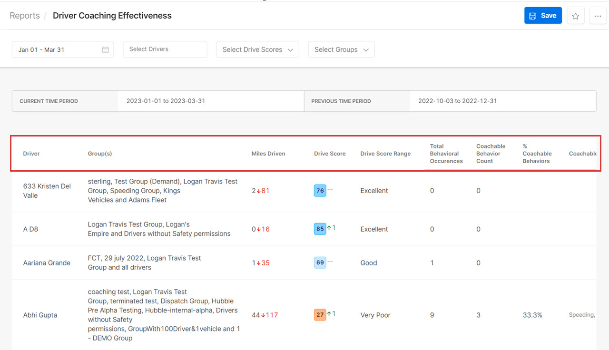Click the drive score badge 85 for A D8
The height and width of the screenshot is (350, 609).
click(320, 229)
